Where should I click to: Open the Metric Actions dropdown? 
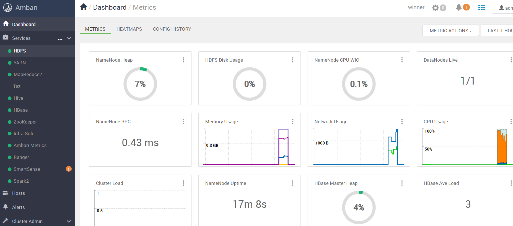451,31
